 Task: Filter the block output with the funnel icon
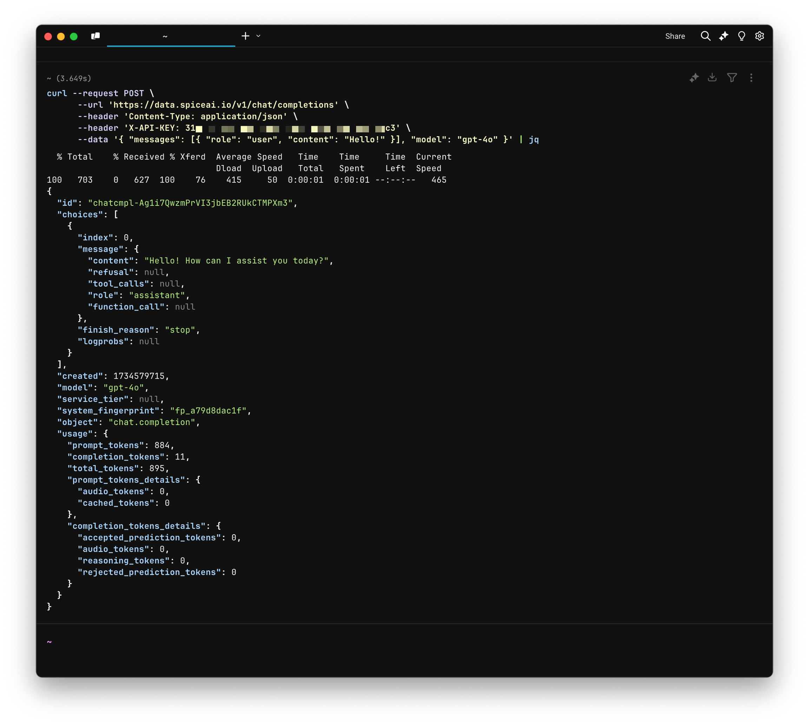[732, 78]
